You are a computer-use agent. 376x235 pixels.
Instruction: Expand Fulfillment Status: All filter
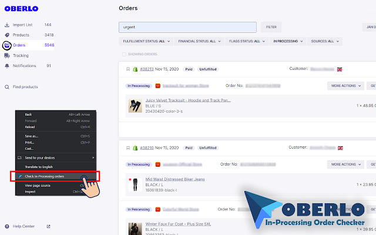[x=146, y=41]
